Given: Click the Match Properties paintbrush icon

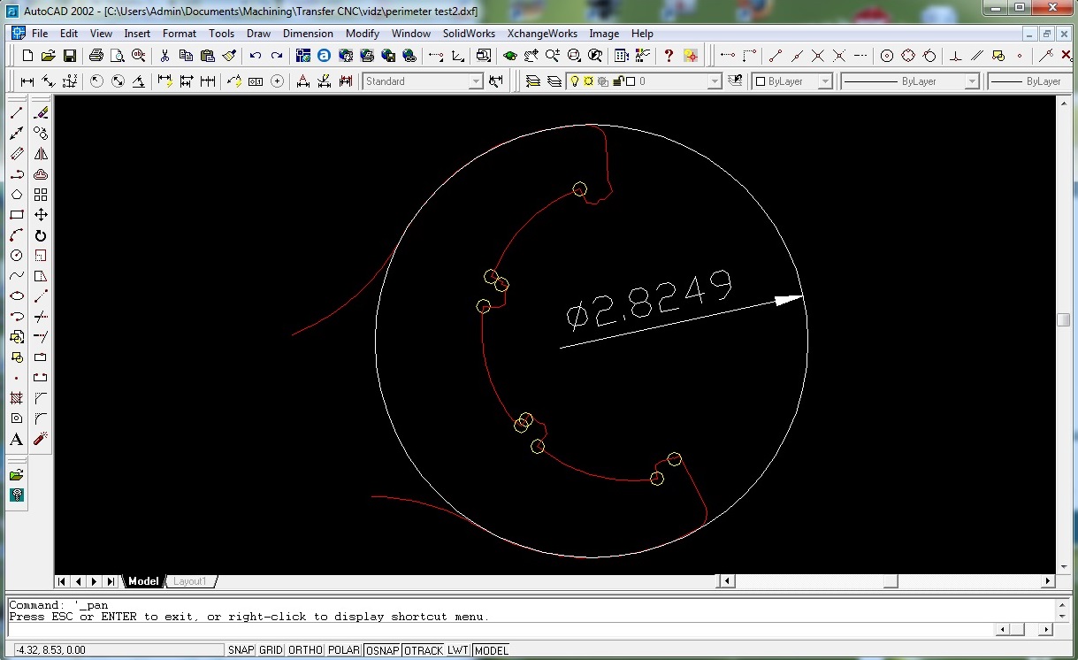Looking at the screenshot, I should pyautogui.click(x=230, y=56).
